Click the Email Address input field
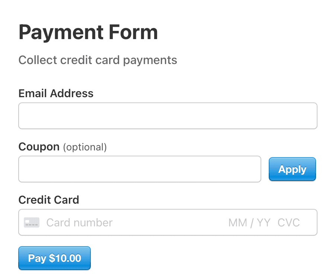The width and height of the screenshot is (335, 280). pos(168,116)
